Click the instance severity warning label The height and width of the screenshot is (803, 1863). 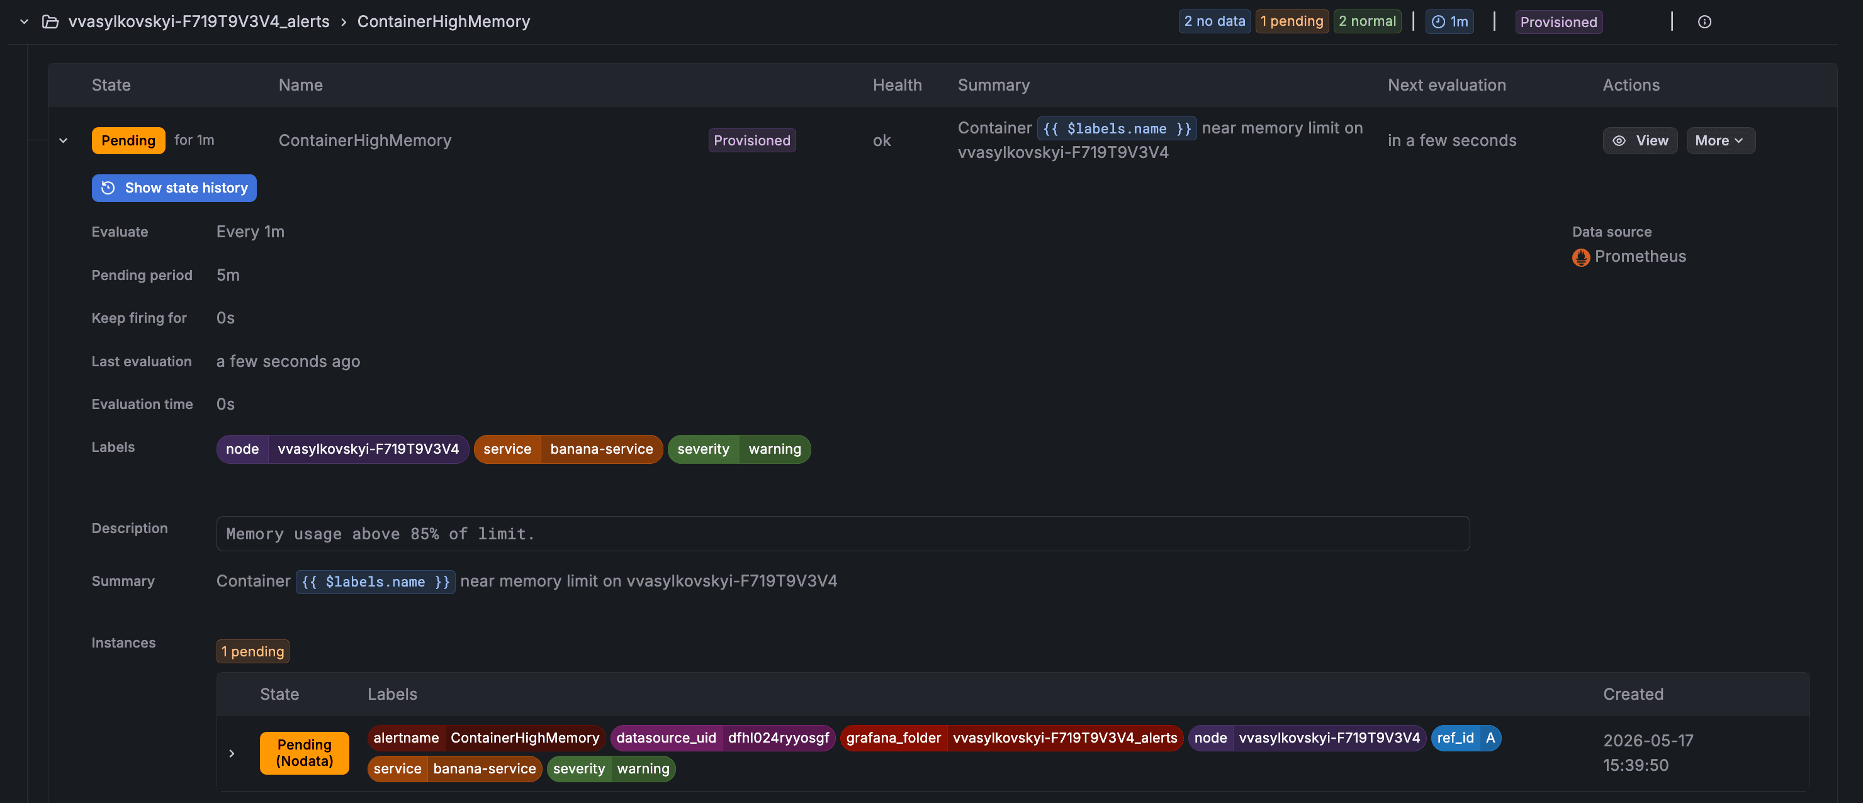[x=611, y=769]
